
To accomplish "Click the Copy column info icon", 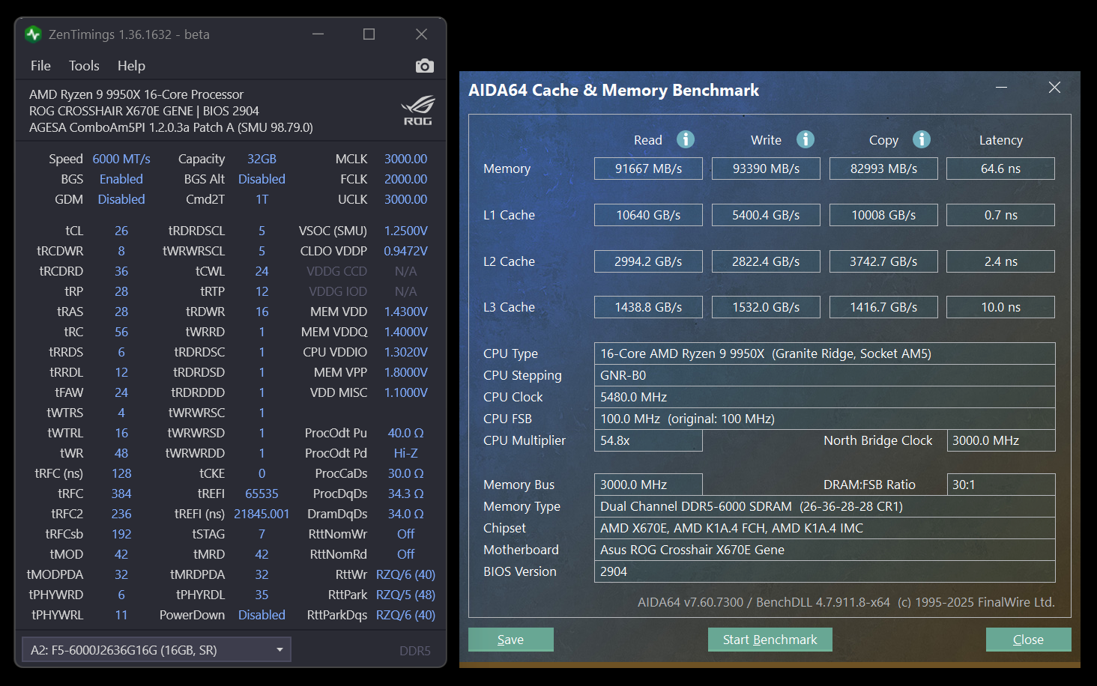I will pyautogui.click(x=922, y=139).
